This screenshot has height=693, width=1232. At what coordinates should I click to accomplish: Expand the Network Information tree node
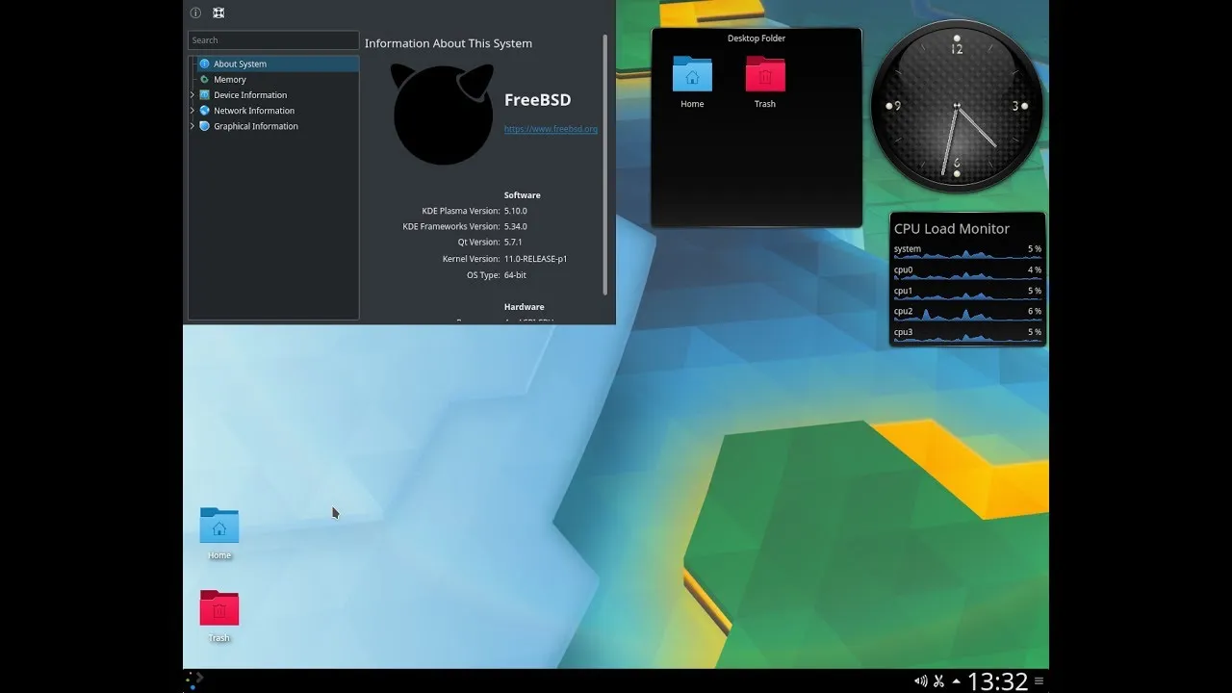pyautogui.click(x=192, y=111)
